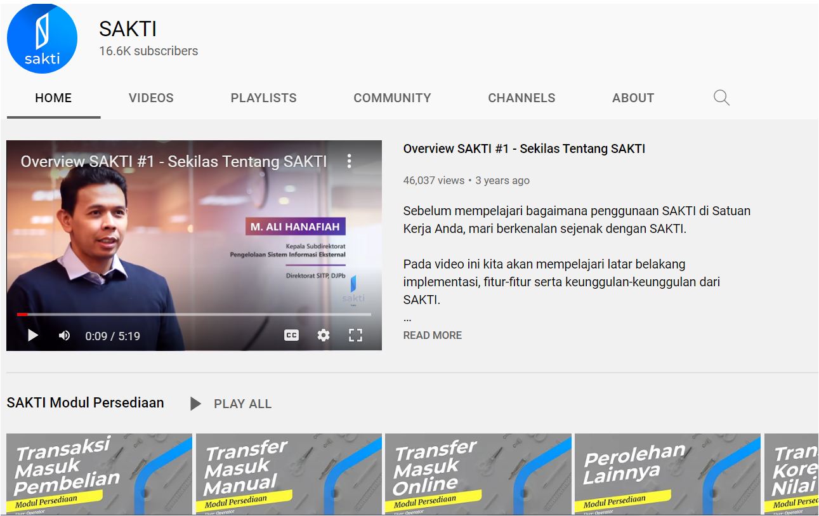Click the play triangle icon beside PLAY ALL
Screen dimensions: 819x516
pyautogui.click(x=195, y=404)
